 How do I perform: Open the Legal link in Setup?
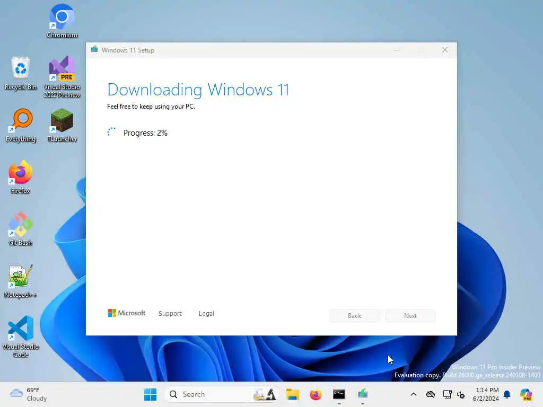(x=206, y=314)
